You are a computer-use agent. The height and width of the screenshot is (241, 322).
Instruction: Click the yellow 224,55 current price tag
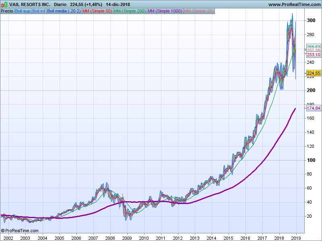pyautogui.click(x=314, y=73)
